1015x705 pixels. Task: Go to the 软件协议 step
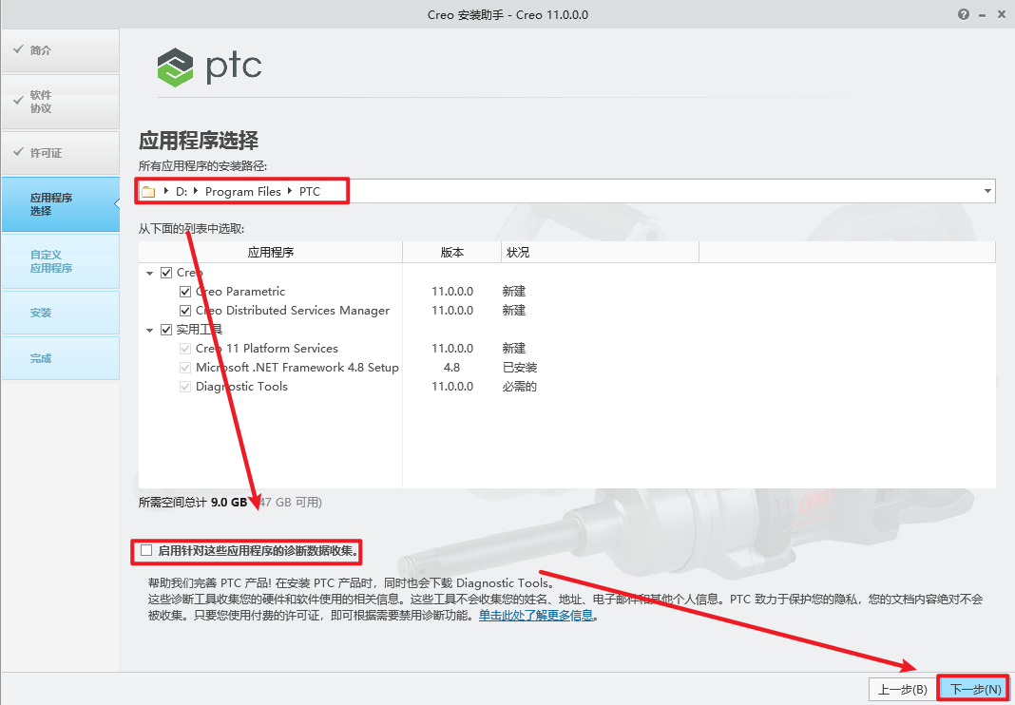click(x=41, y=102)
